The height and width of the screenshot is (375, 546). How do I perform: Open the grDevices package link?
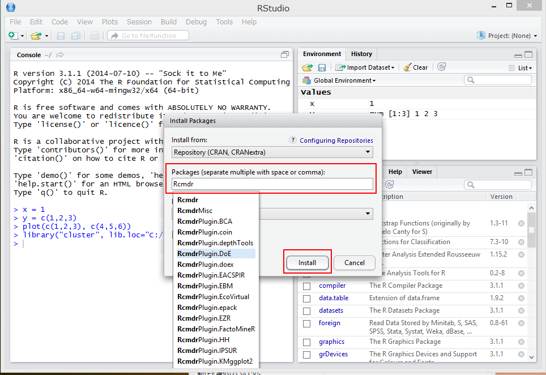(x=333, y=354)
